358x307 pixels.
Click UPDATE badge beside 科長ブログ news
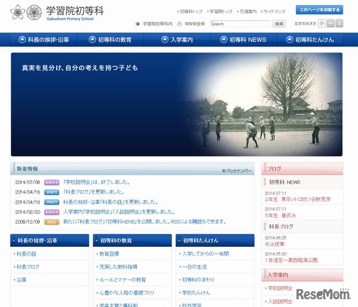point(52,192)
